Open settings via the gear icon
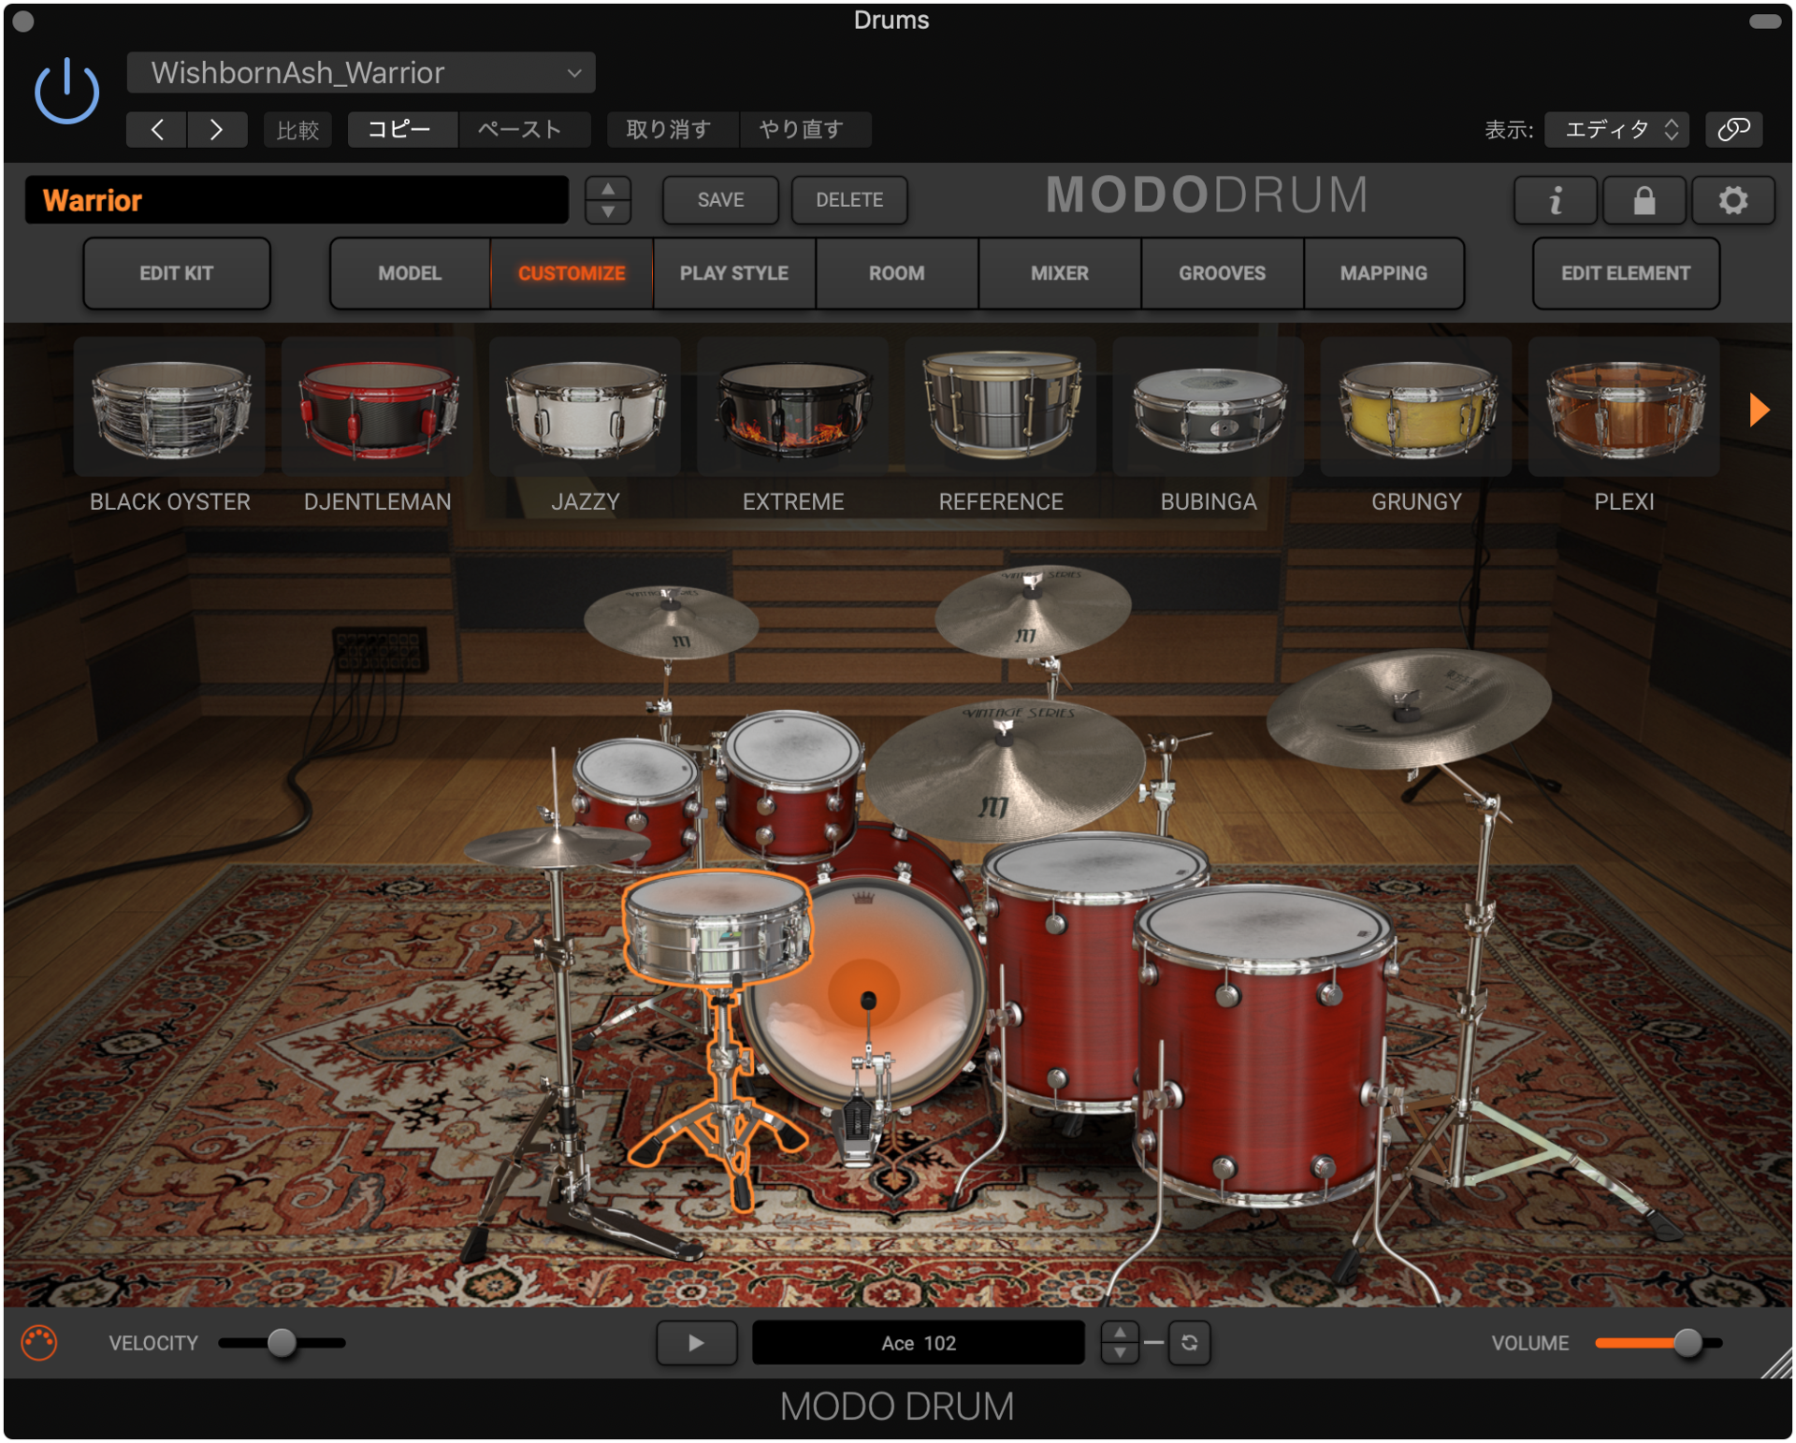Screen dimensions: 1796x1443 (x=1732, y=200)
